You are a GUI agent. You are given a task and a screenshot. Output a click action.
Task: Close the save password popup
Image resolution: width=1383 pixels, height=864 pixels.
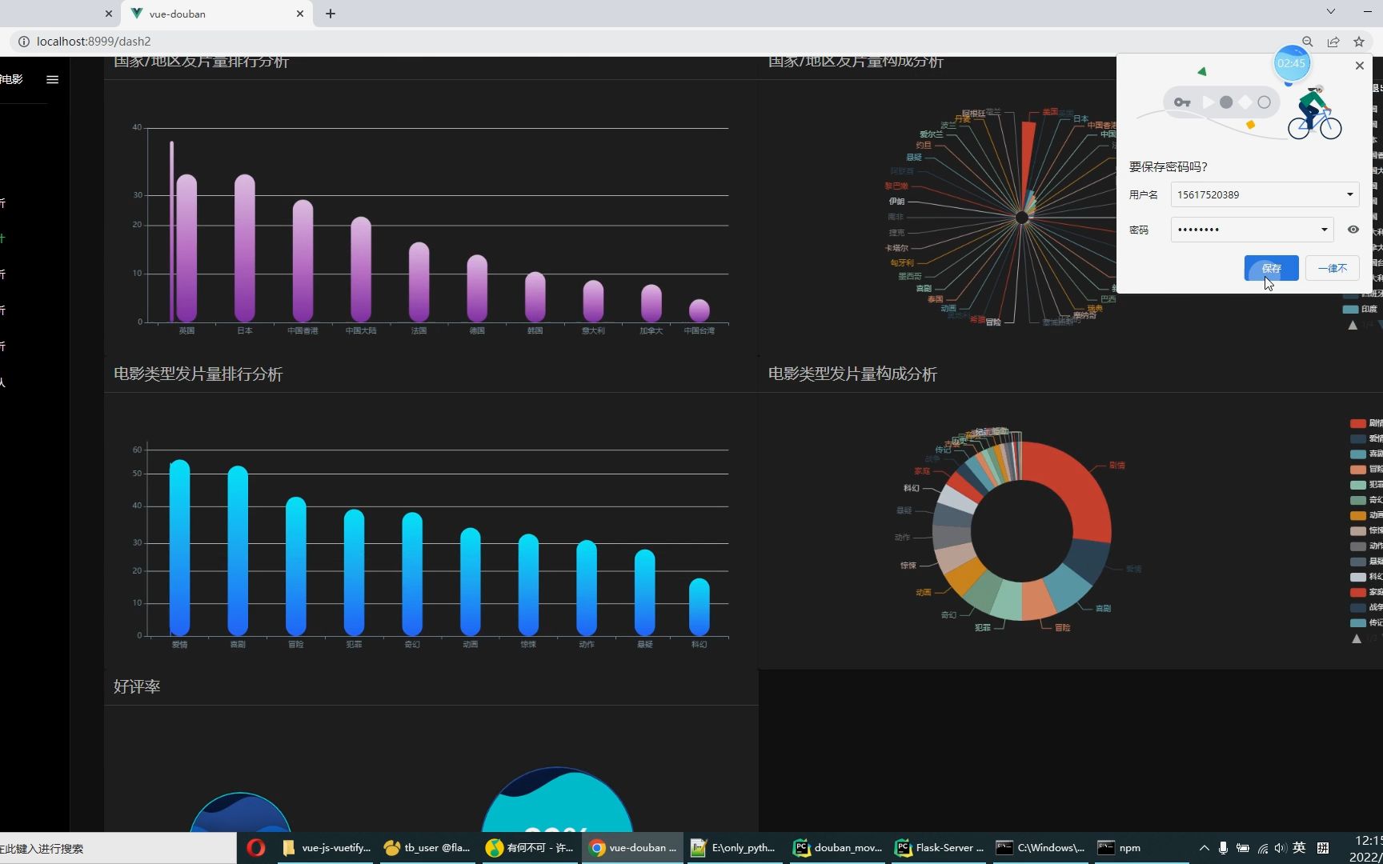[x=1359, y=66]
